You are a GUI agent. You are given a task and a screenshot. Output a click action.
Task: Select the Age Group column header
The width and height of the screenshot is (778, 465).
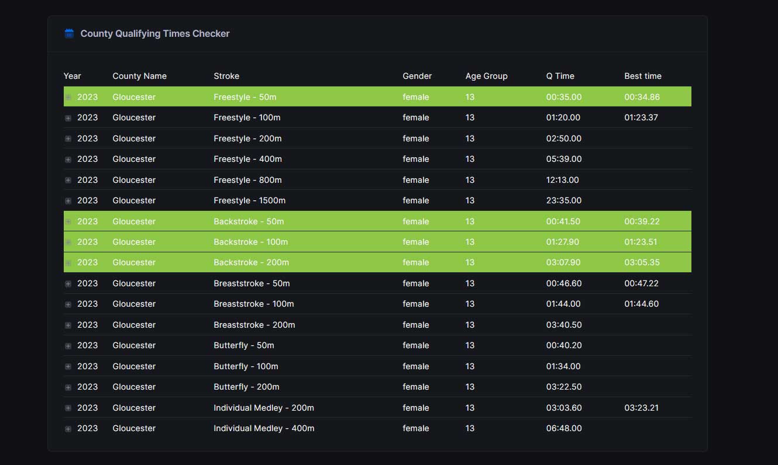486,76
